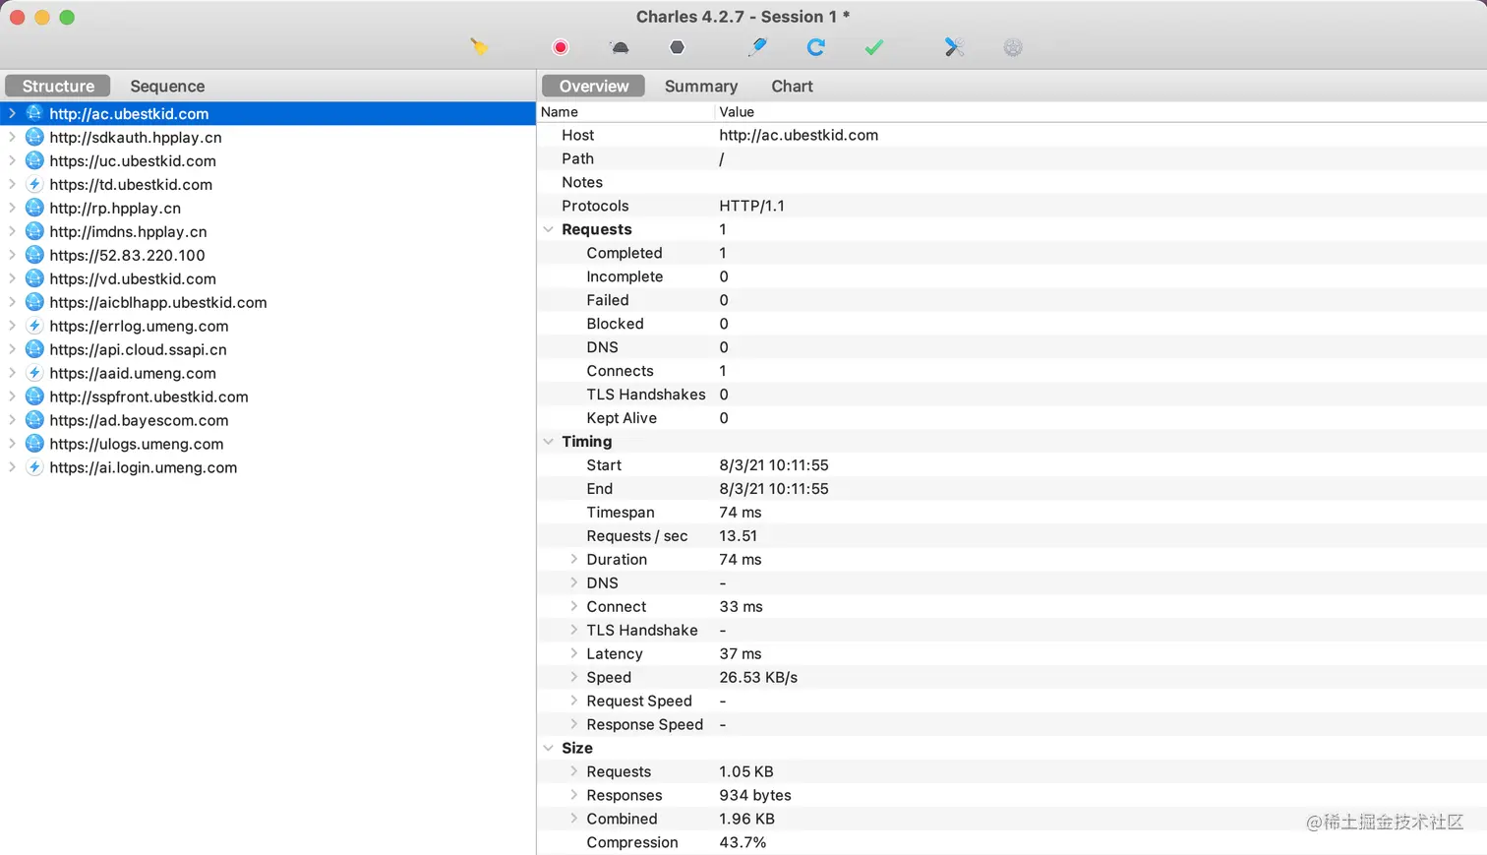The image size is (1487, 855).
Task: Expand the imdns.hpplay.cn host node
Action: [x=12, y=231]
